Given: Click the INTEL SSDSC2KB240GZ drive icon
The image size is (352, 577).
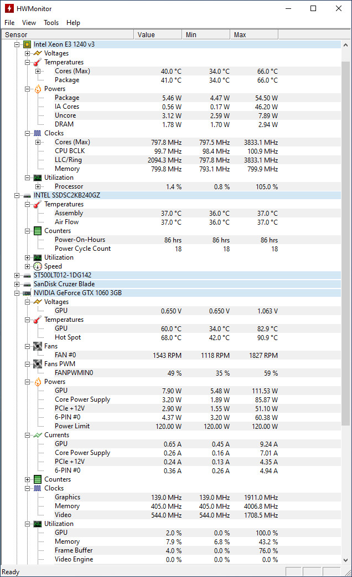Looking at the screenshot, I should pos(27,195).
